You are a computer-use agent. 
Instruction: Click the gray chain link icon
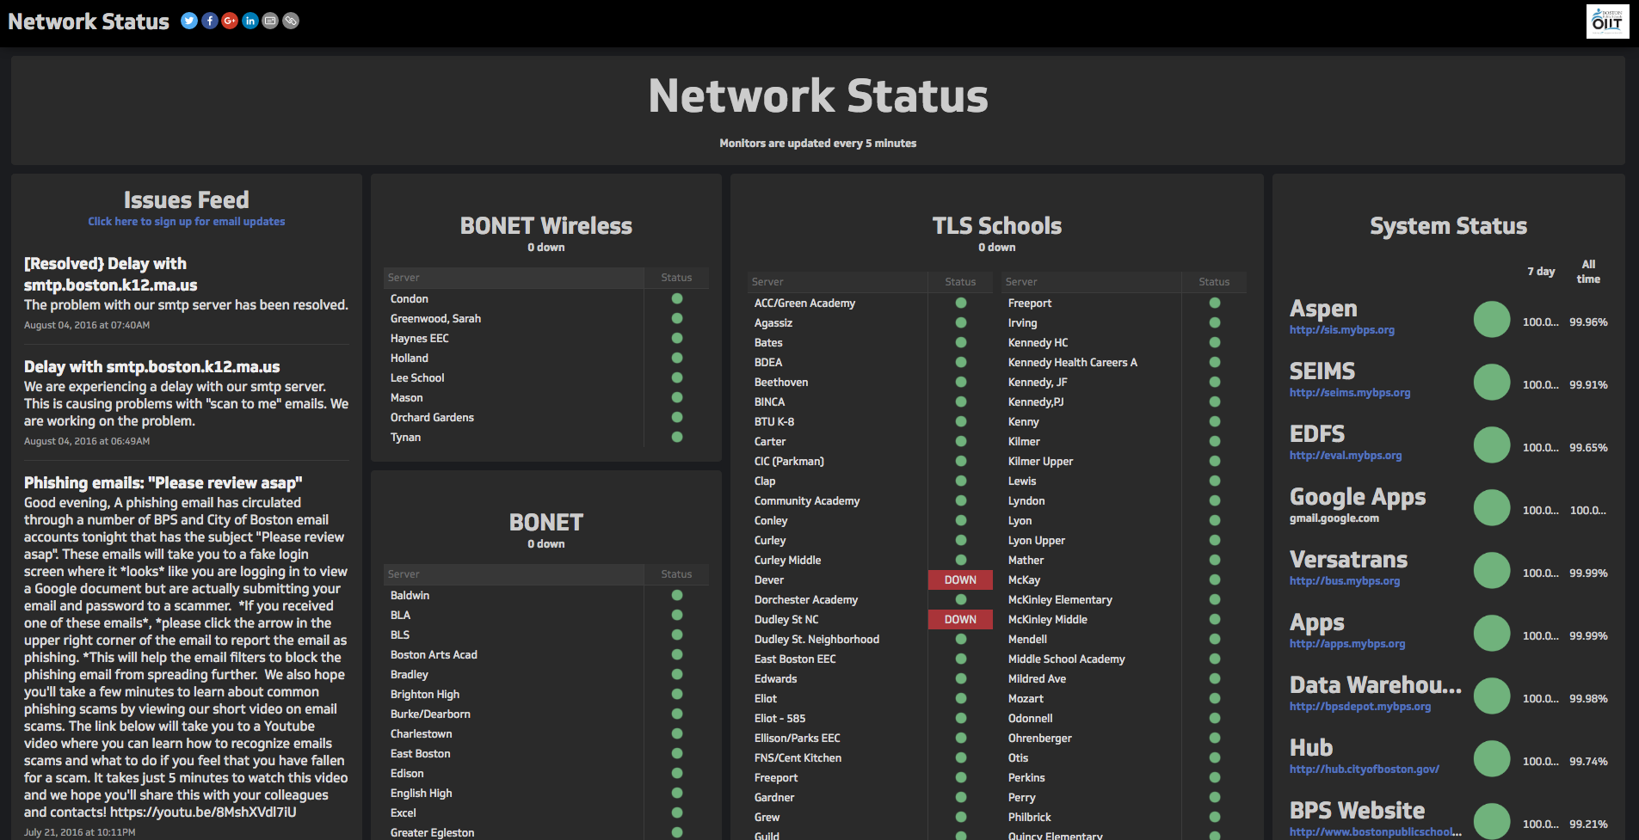[x=291, y=21]
